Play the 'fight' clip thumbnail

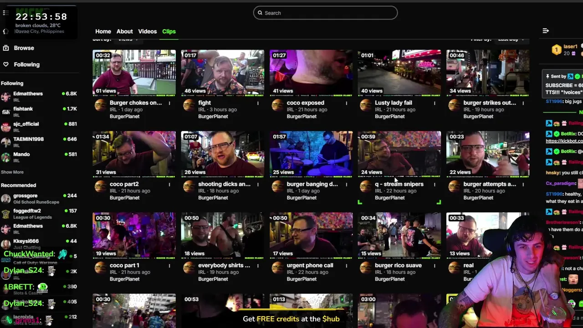[222, 72]
